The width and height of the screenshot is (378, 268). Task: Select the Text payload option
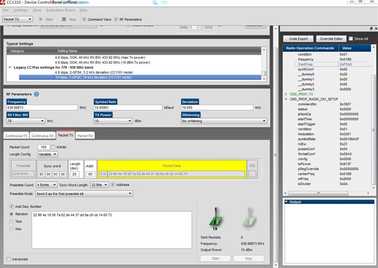click(x=11, y=221)
